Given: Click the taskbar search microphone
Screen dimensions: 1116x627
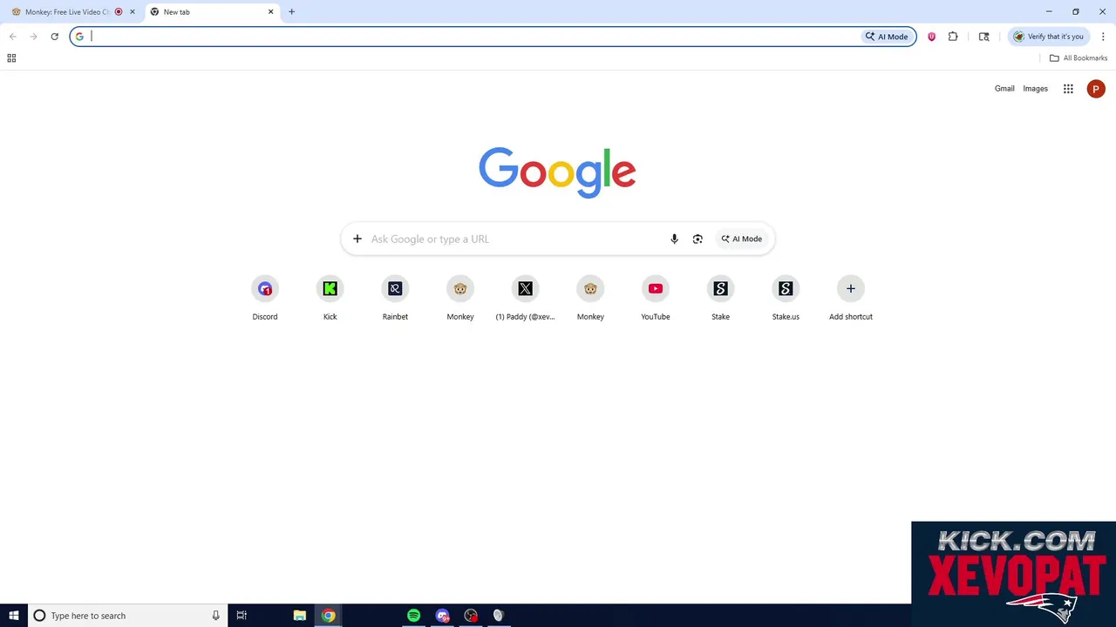Looking at the screenshot, I should tap(215, 616).
